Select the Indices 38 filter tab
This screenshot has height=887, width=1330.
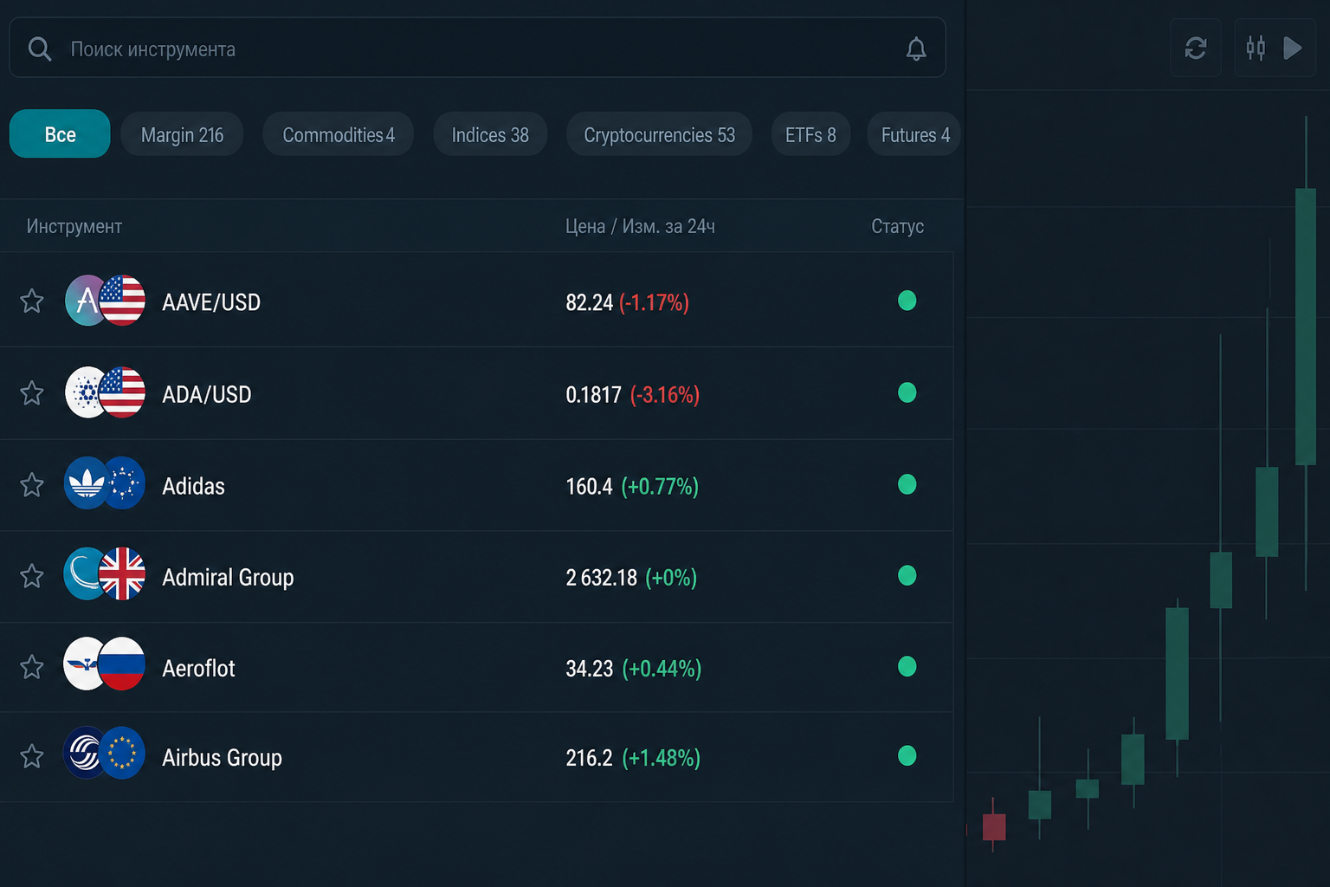click(x=490, y=134)
